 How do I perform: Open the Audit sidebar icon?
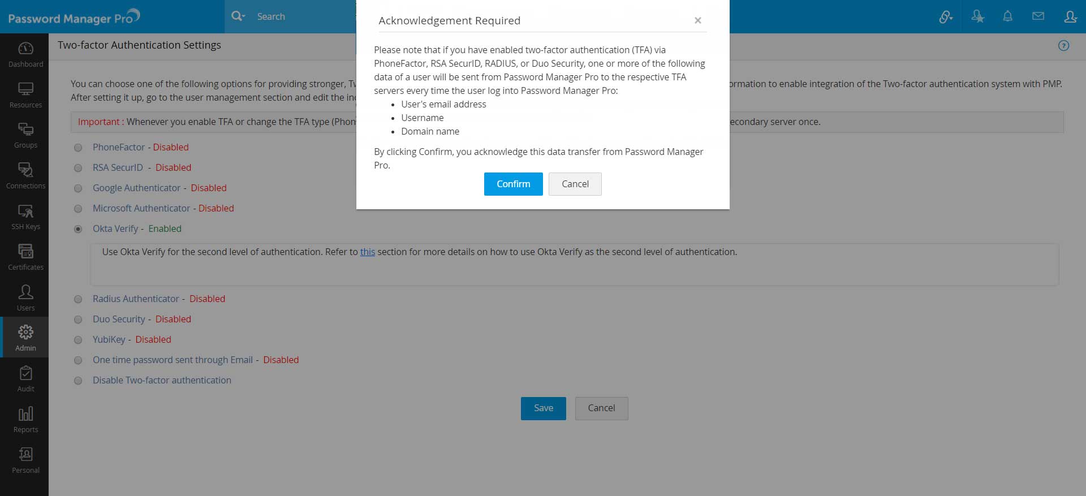pyautogui.click(x=25, y=379)
